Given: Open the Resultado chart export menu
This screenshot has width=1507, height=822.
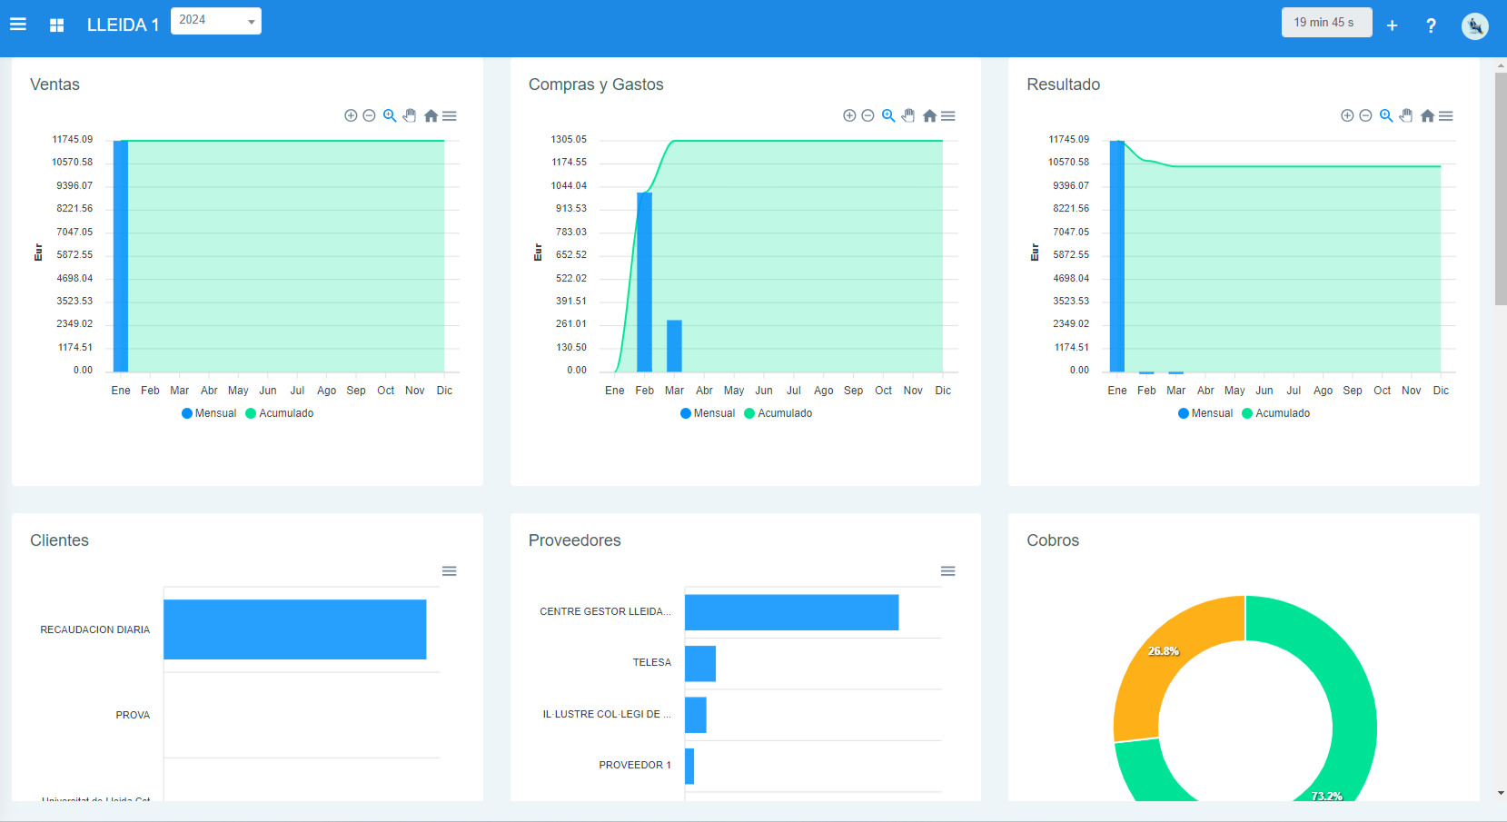Looking at the screenshot, I should 1446,115.
